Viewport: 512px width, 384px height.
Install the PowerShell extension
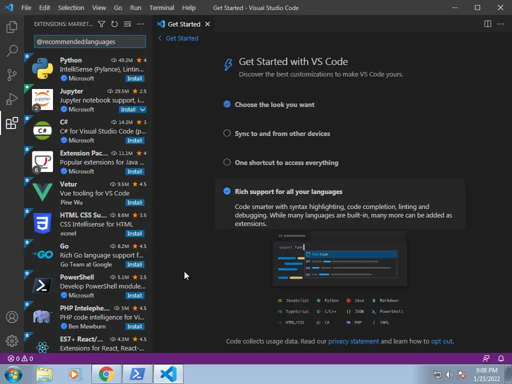(135, 296)
